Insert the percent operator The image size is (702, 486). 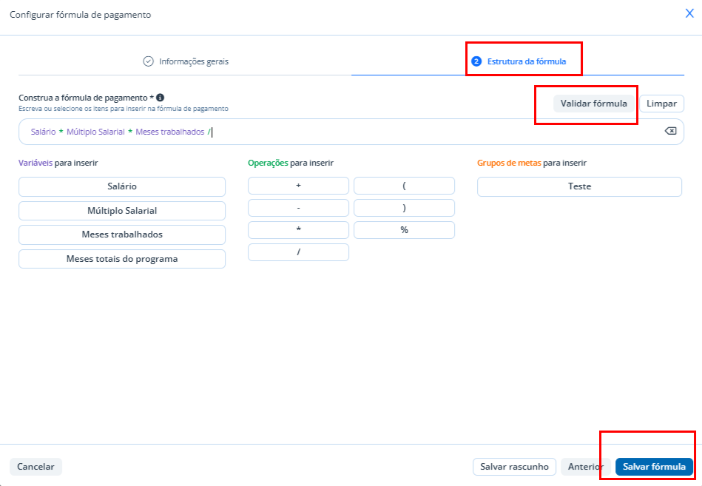click(x=404, y=230)
